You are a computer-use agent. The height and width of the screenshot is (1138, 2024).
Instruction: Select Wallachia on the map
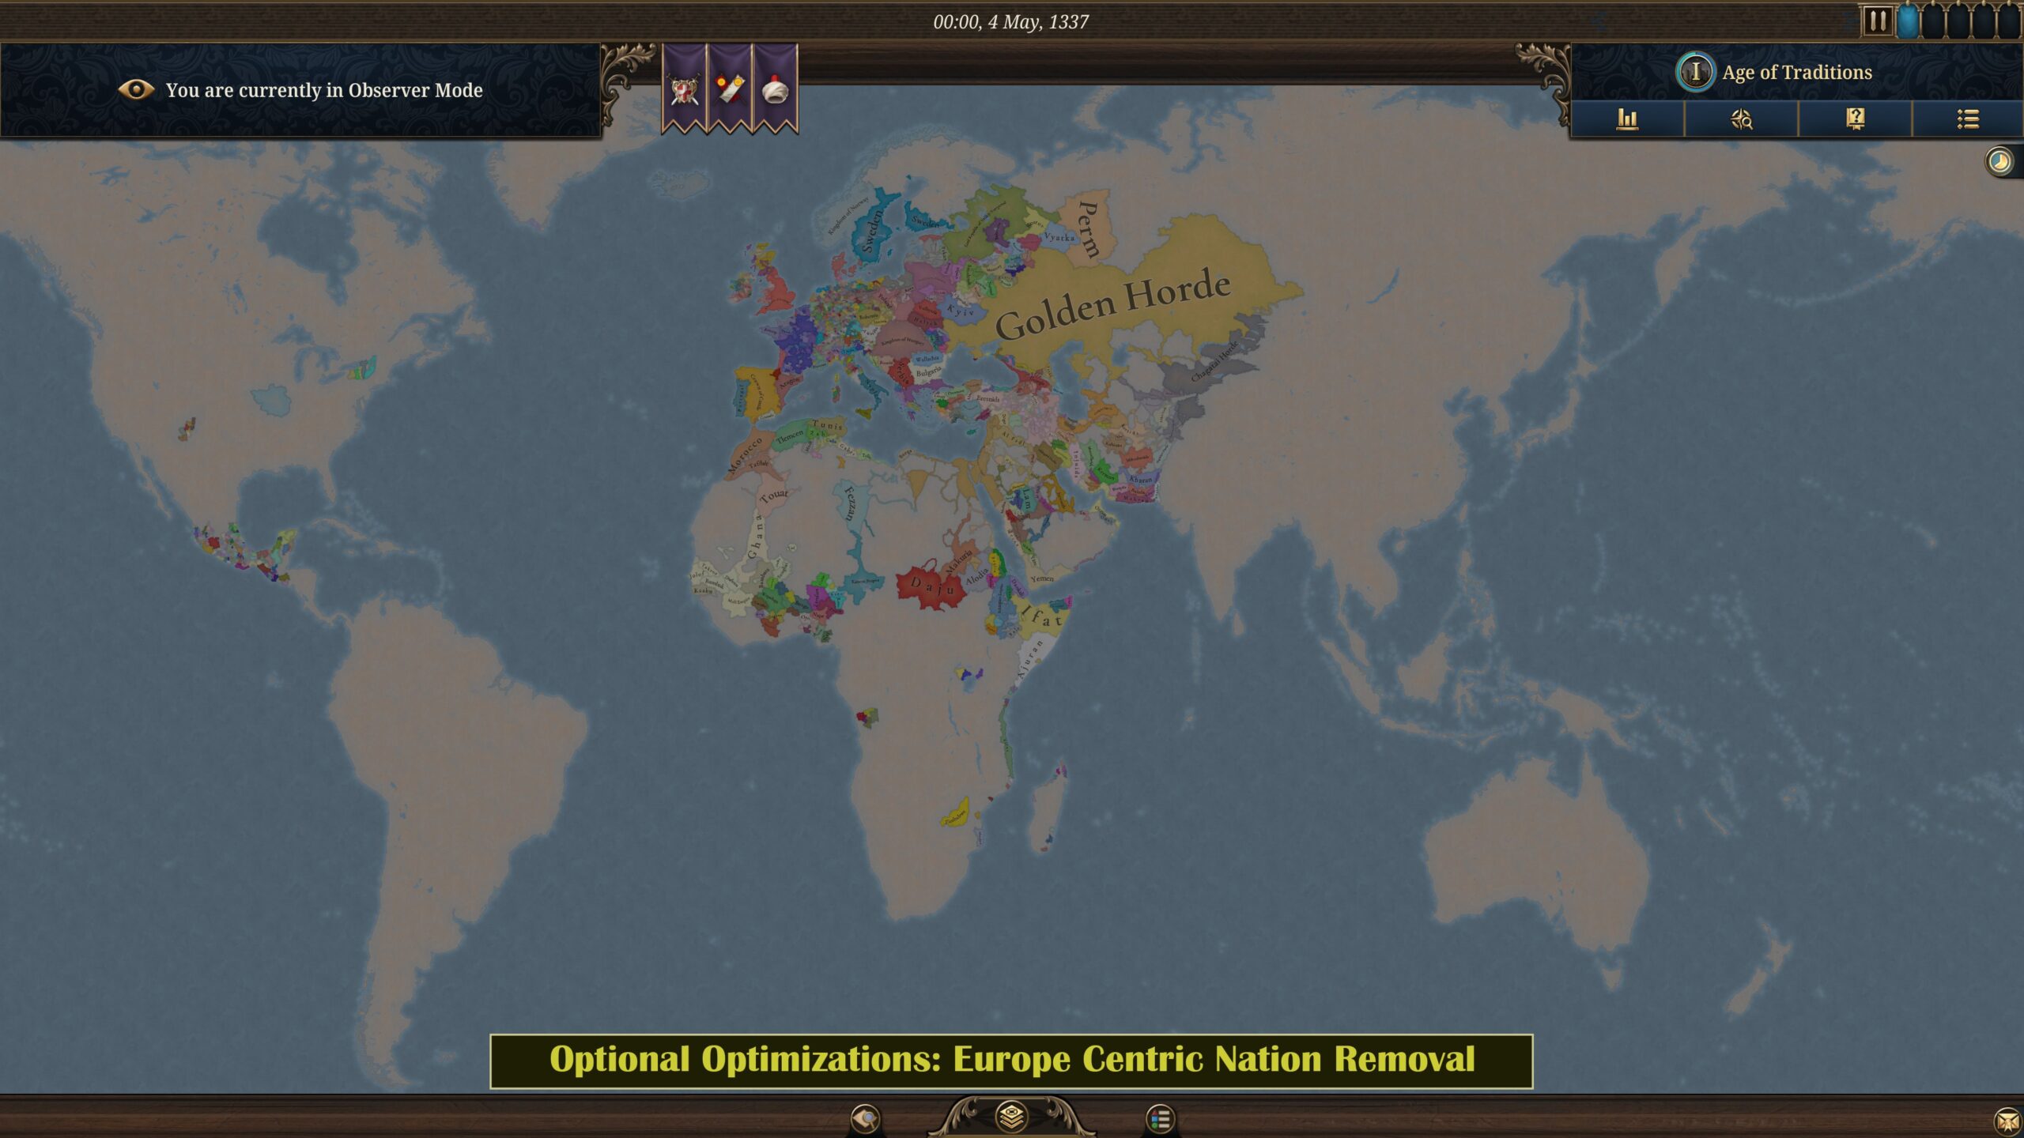[x=927, y=358]
